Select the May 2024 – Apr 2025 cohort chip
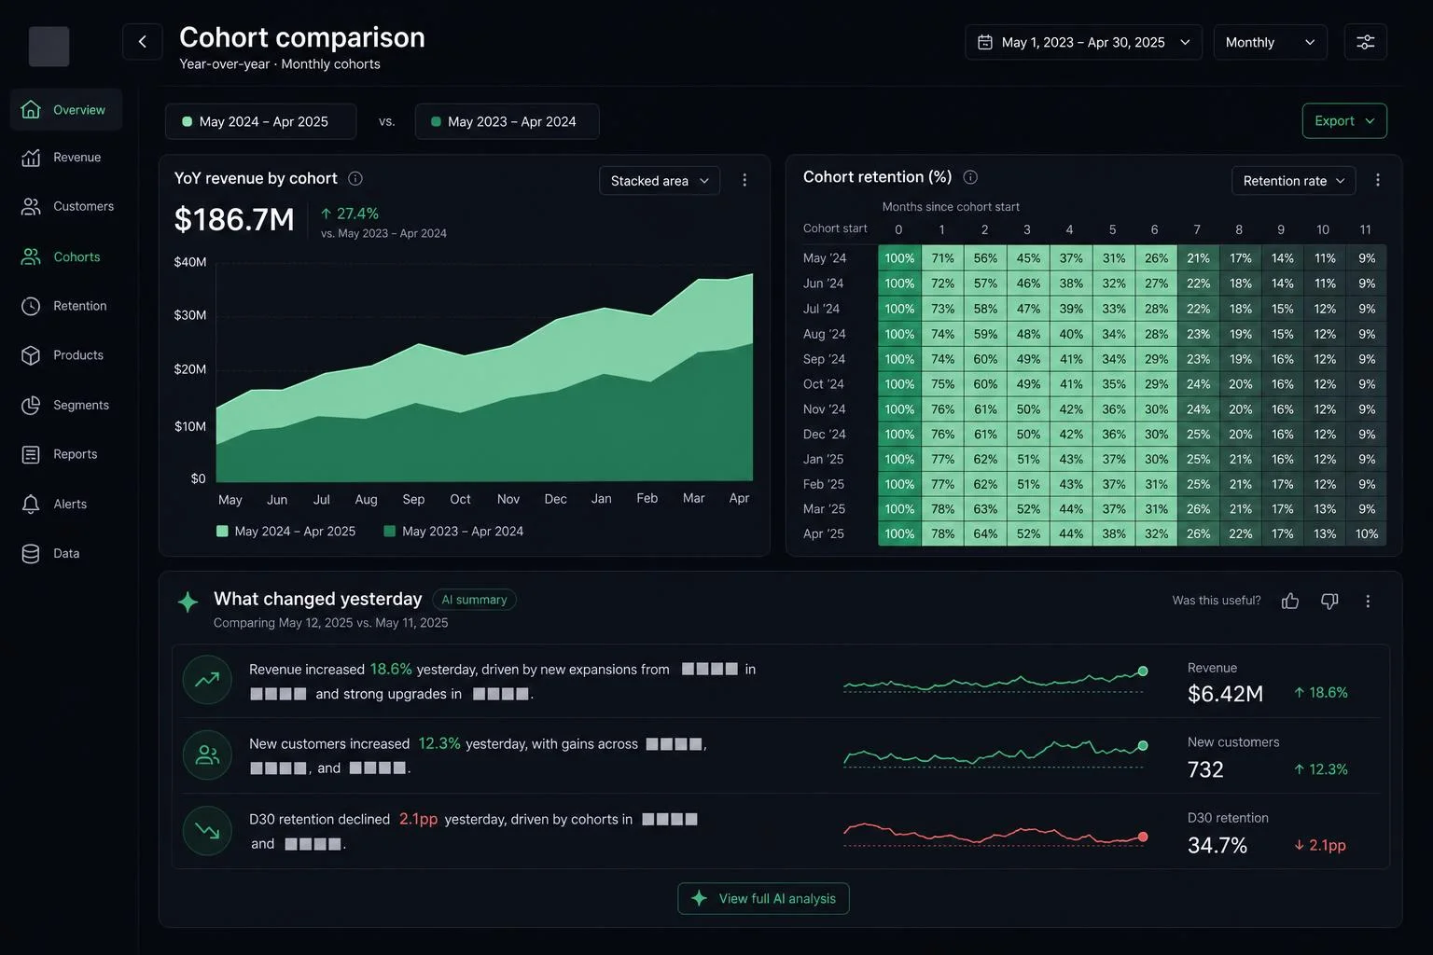 (260, 121)
